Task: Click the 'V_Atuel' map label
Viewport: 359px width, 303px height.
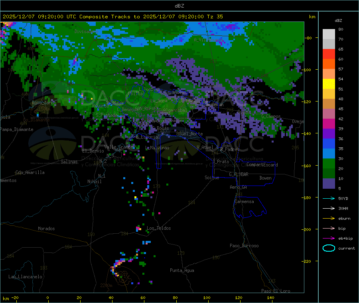Action: tap(205, 147)
